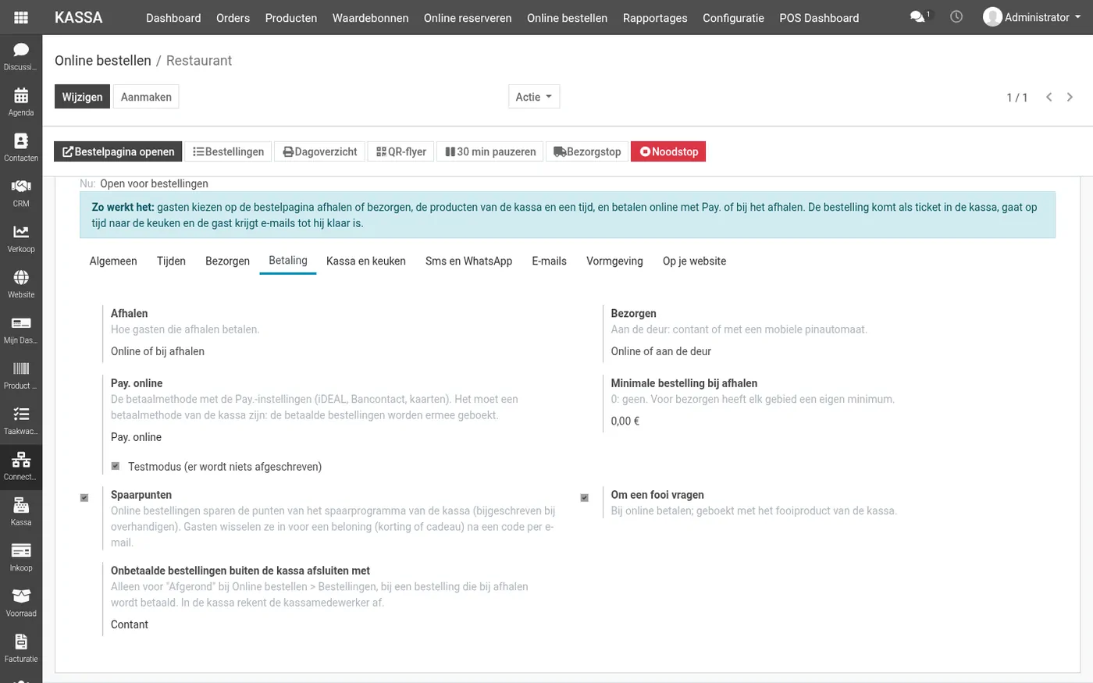
Task: Expand the Actie dropdown
Action: coord(534,97)
